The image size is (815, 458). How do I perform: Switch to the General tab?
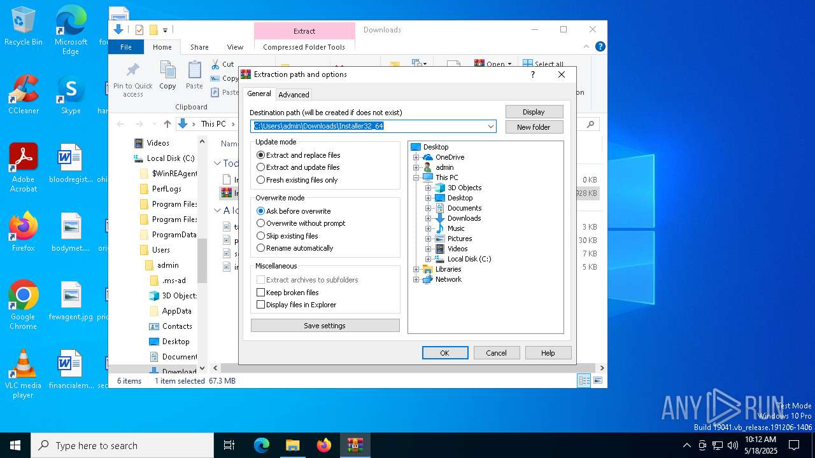(x=259, y=94)
